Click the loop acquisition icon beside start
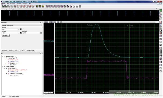163x98 pixels. 6,6
